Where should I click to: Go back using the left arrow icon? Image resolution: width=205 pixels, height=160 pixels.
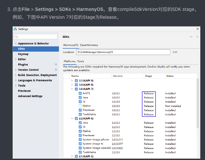pyautogui.click(x=191, y=37)
